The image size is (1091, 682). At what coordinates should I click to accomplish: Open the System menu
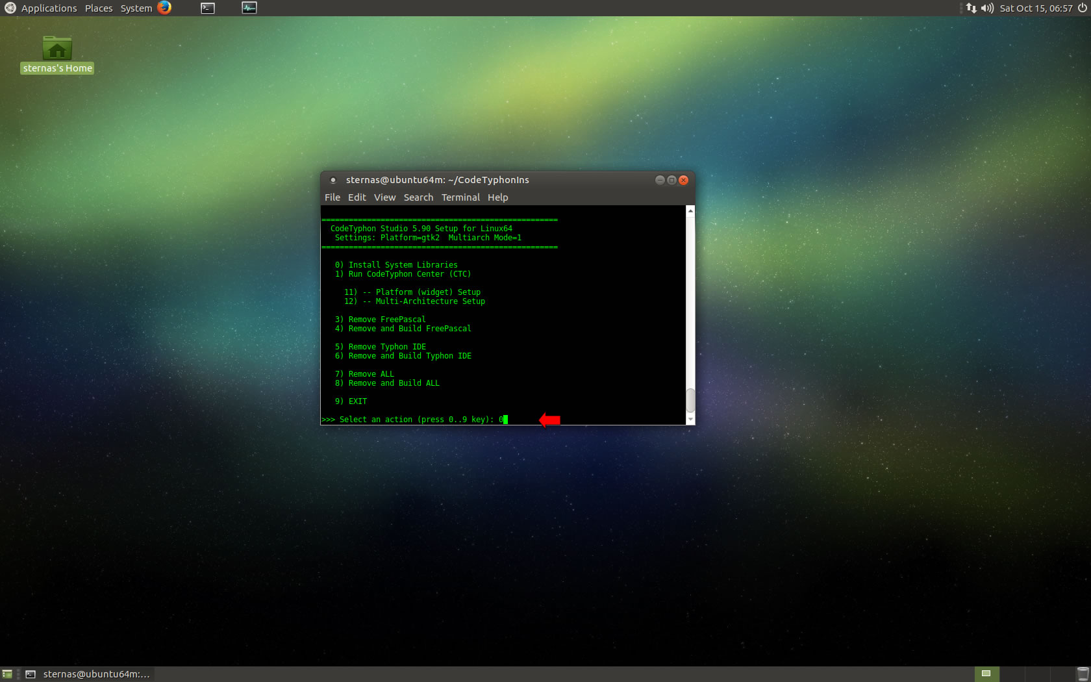(x=136, y=8)
